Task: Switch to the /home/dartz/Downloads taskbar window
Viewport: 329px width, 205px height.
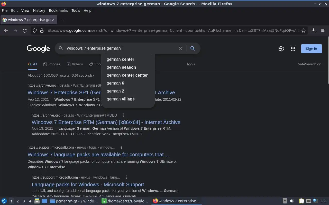Action: tap(125, 201)
